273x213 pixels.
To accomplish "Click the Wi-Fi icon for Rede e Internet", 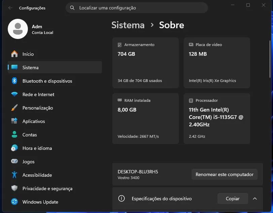I will click(x=14, y=94).
